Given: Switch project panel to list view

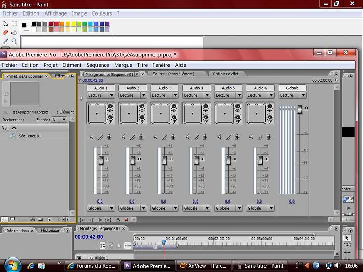Looking at the screenshot, I should click(x=4, y=219).
